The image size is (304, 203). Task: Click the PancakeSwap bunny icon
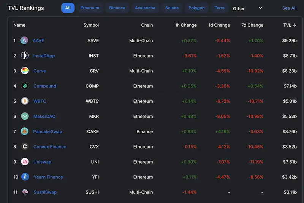(x=25, y=131)
